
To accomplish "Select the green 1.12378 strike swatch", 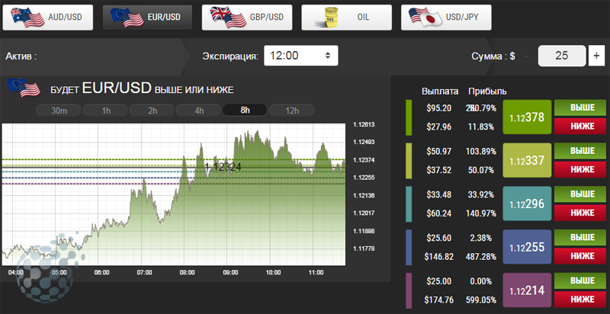I will click(527, 117).
